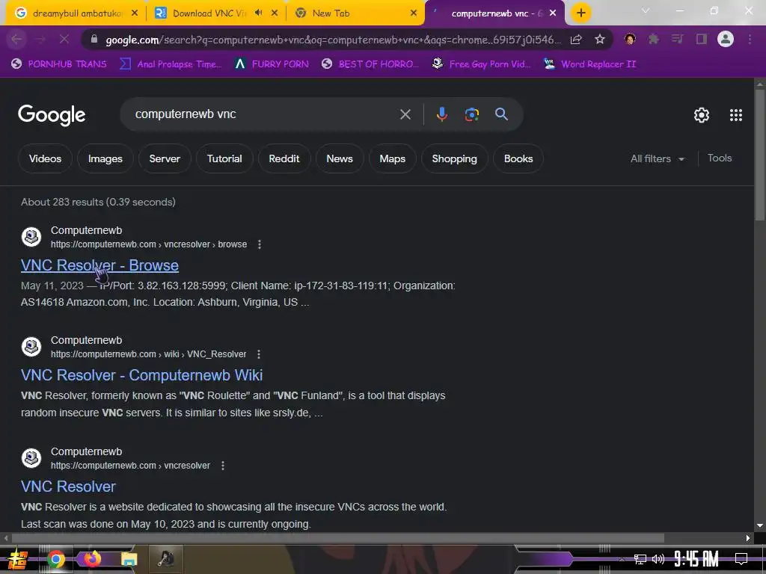Open Chrome from the taskbar

tap(55, 559)
